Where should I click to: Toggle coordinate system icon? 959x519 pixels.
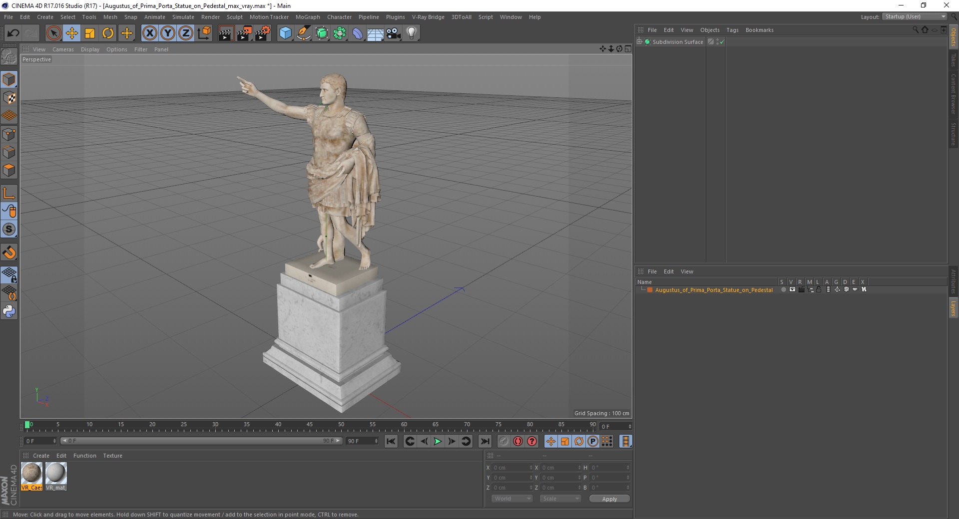click(x=204, y=33)
